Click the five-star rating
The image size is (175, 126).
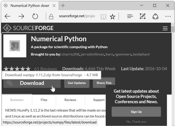click(x=17, y=69)
